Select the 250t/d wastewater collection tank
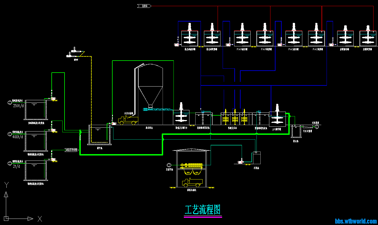The height and width of the screenshot is (225, 378). [36, 111]
